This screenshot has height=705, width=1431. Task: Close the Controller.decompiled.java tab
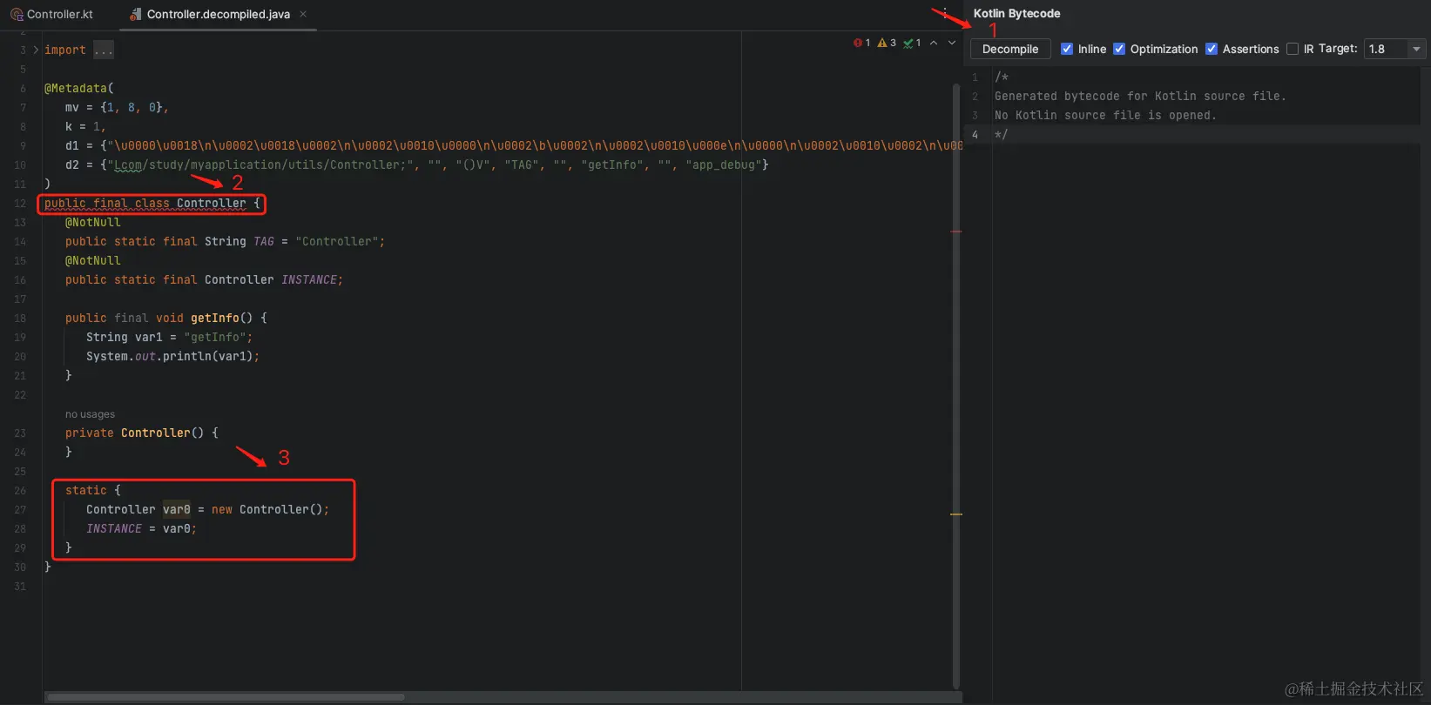303,14
